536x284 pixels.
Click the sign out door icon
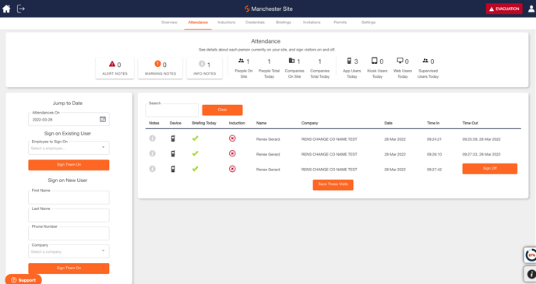point(21,9)
